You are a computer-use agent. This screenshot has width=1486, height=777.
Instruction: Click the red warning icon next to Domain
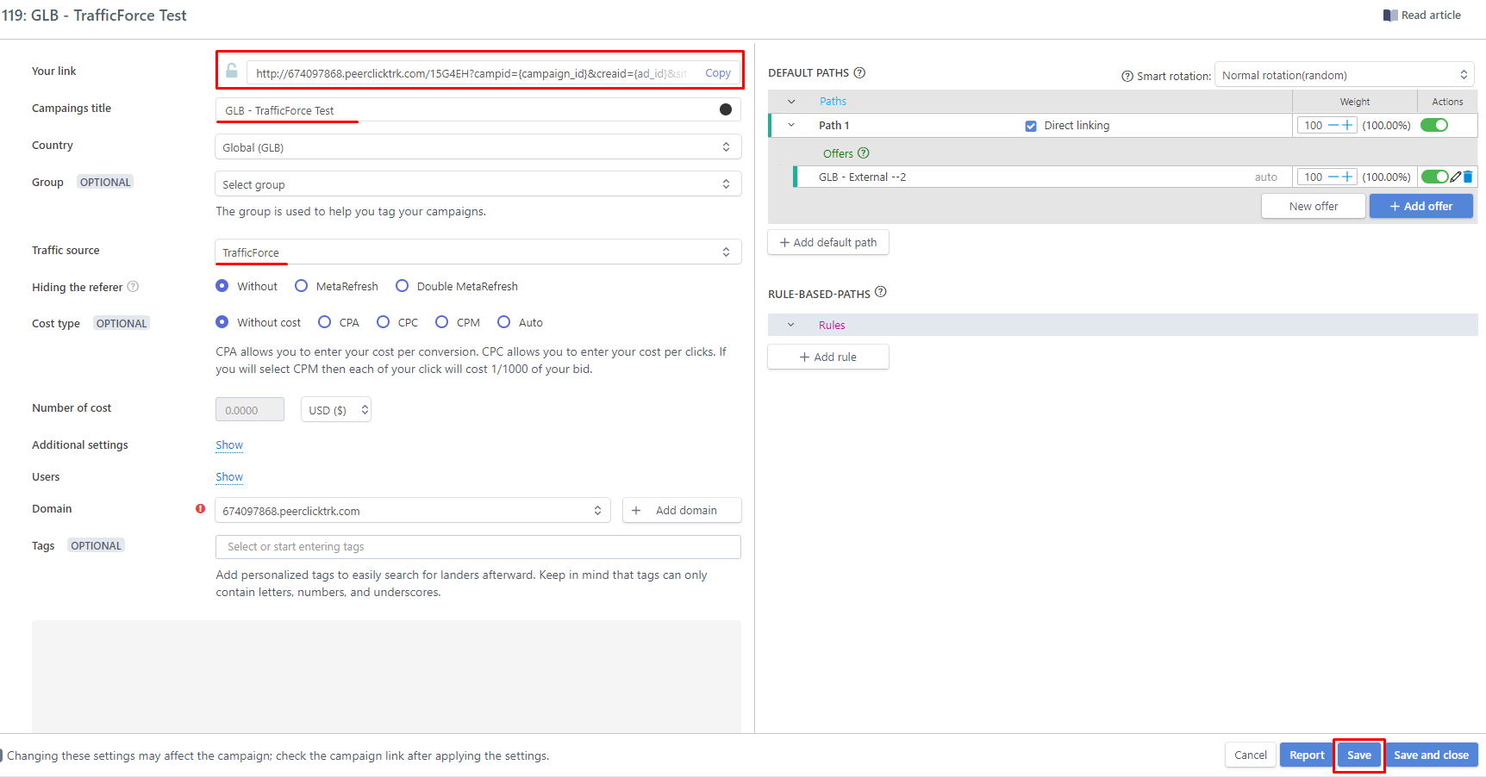coord(200,508)
